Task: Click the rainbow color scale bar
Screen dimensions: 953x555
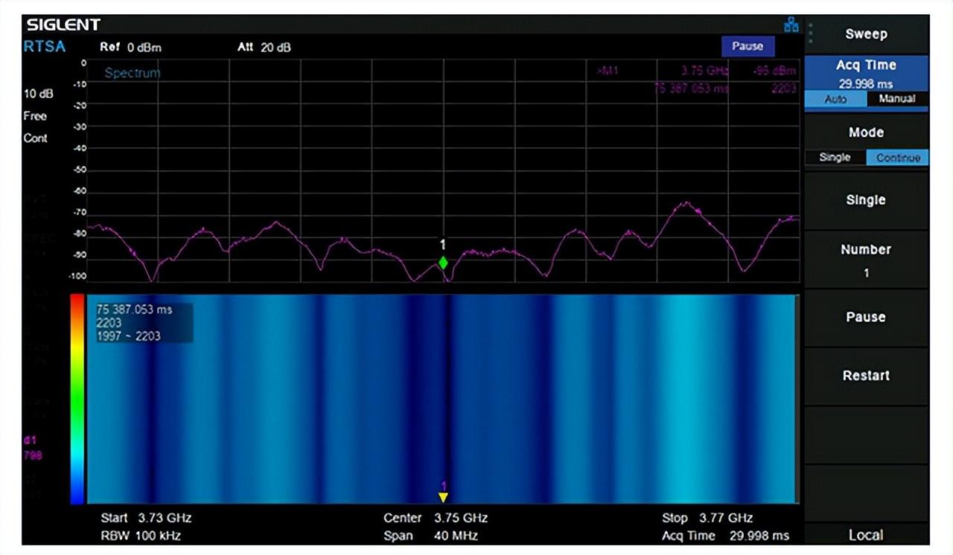Action: click(77, 398)
